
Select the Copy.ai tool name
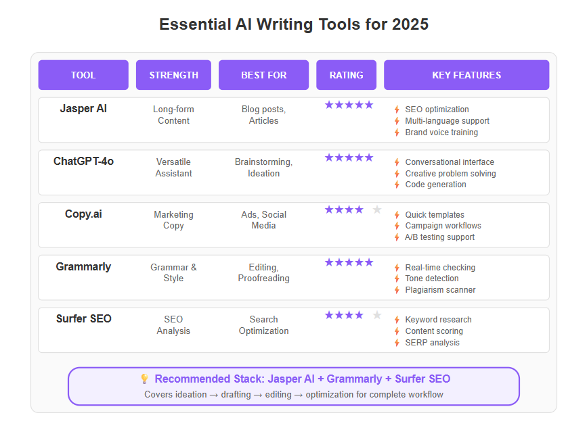[83, 214]
